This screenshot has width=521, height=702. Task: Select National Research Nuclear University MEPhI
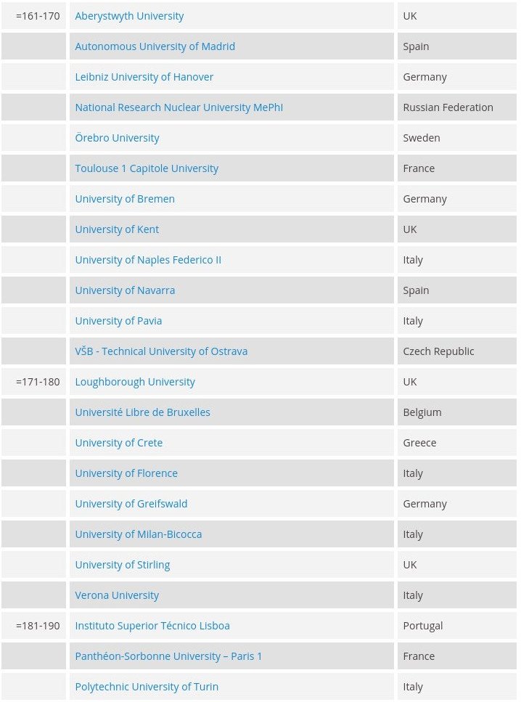tap(179, 107)
